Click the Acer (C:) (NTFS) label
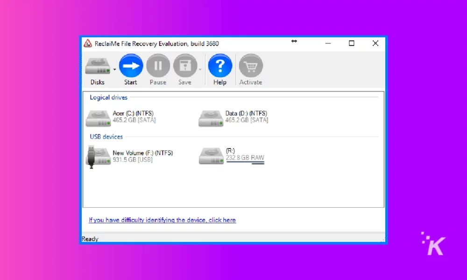 pos(133,113)
